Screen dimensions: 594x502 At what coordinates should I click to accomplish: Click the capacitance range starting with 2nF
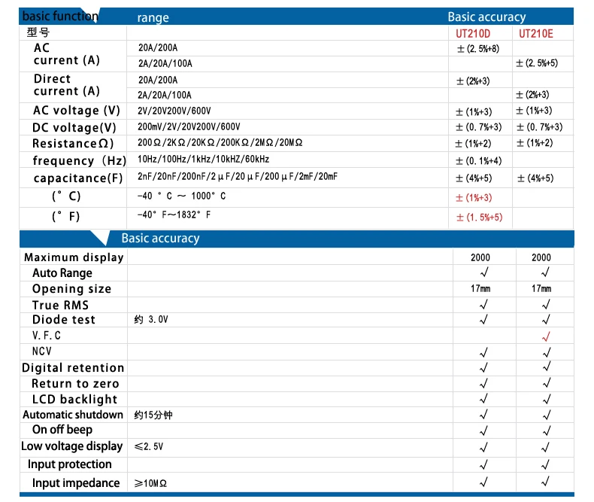pyautogui.click(x=238, y=176)
